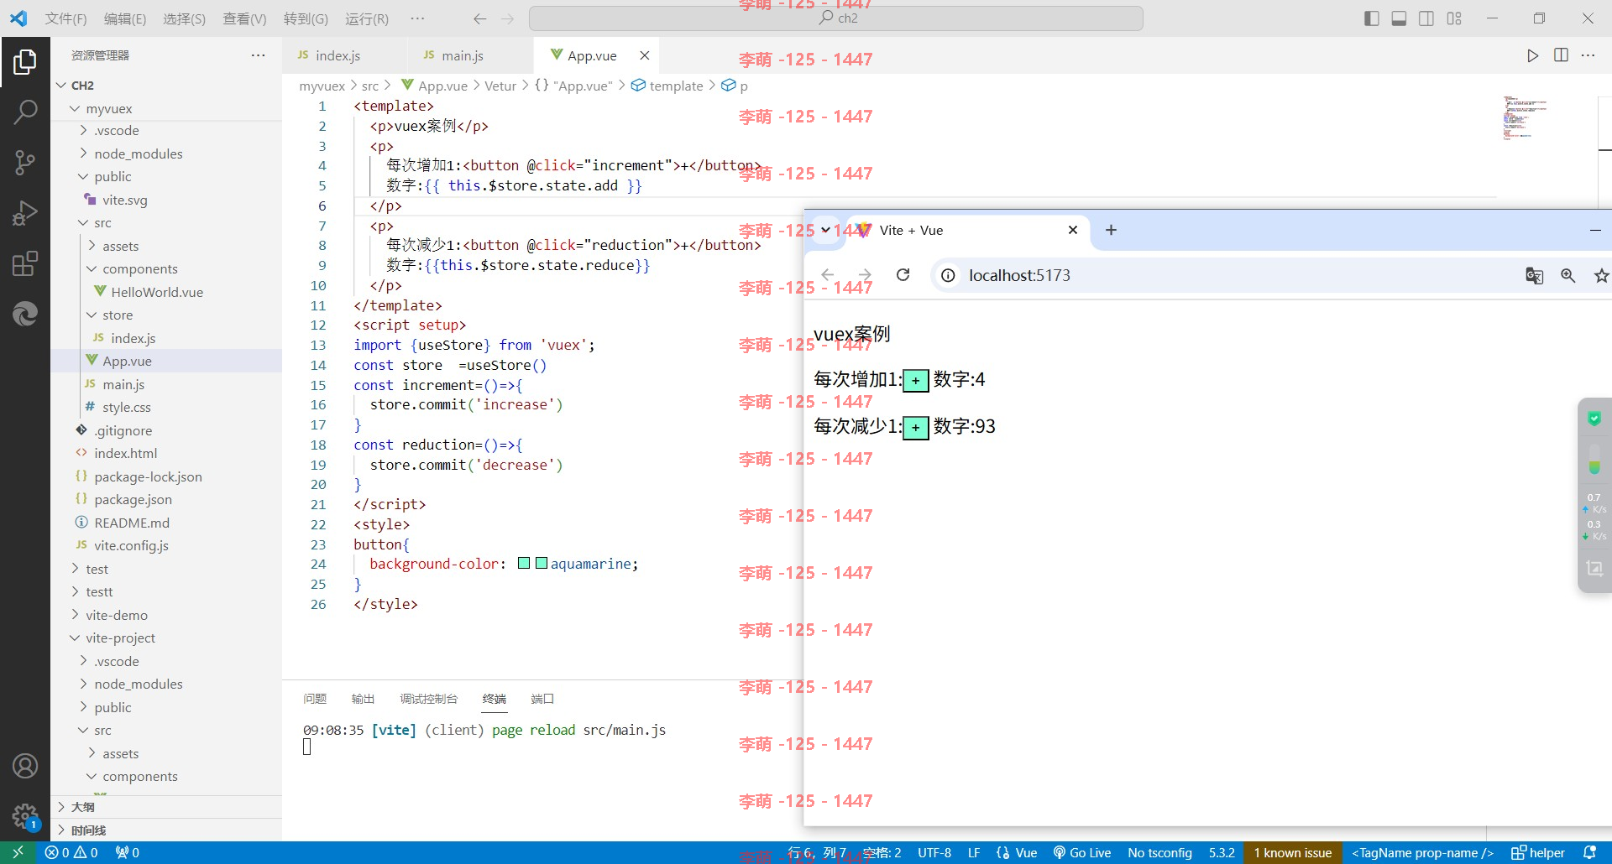
Task: Collapse the CH2 root folder
Action: tap(61, 86)
